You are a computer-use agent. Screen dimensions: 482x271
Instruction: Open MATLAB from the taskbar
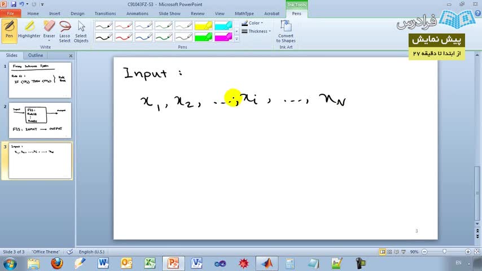[x=267, y=263]
